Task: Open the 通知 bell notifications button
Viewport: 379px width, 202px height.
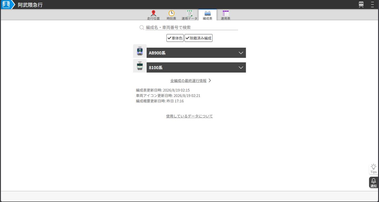Action: (374, 183)
